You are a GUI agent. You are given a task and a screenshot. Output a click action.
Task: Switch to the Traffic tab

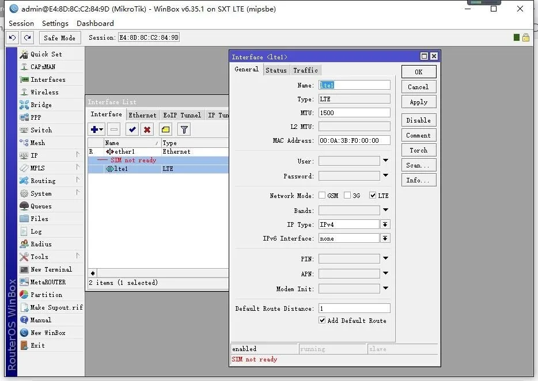305,70
